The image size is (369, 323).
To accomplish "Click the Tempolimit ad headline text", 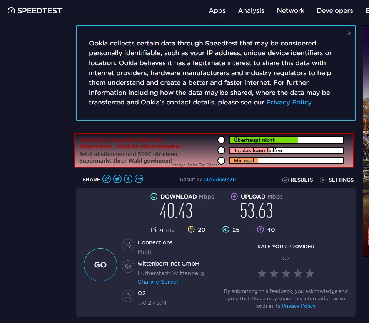I will tap(130, 143).
